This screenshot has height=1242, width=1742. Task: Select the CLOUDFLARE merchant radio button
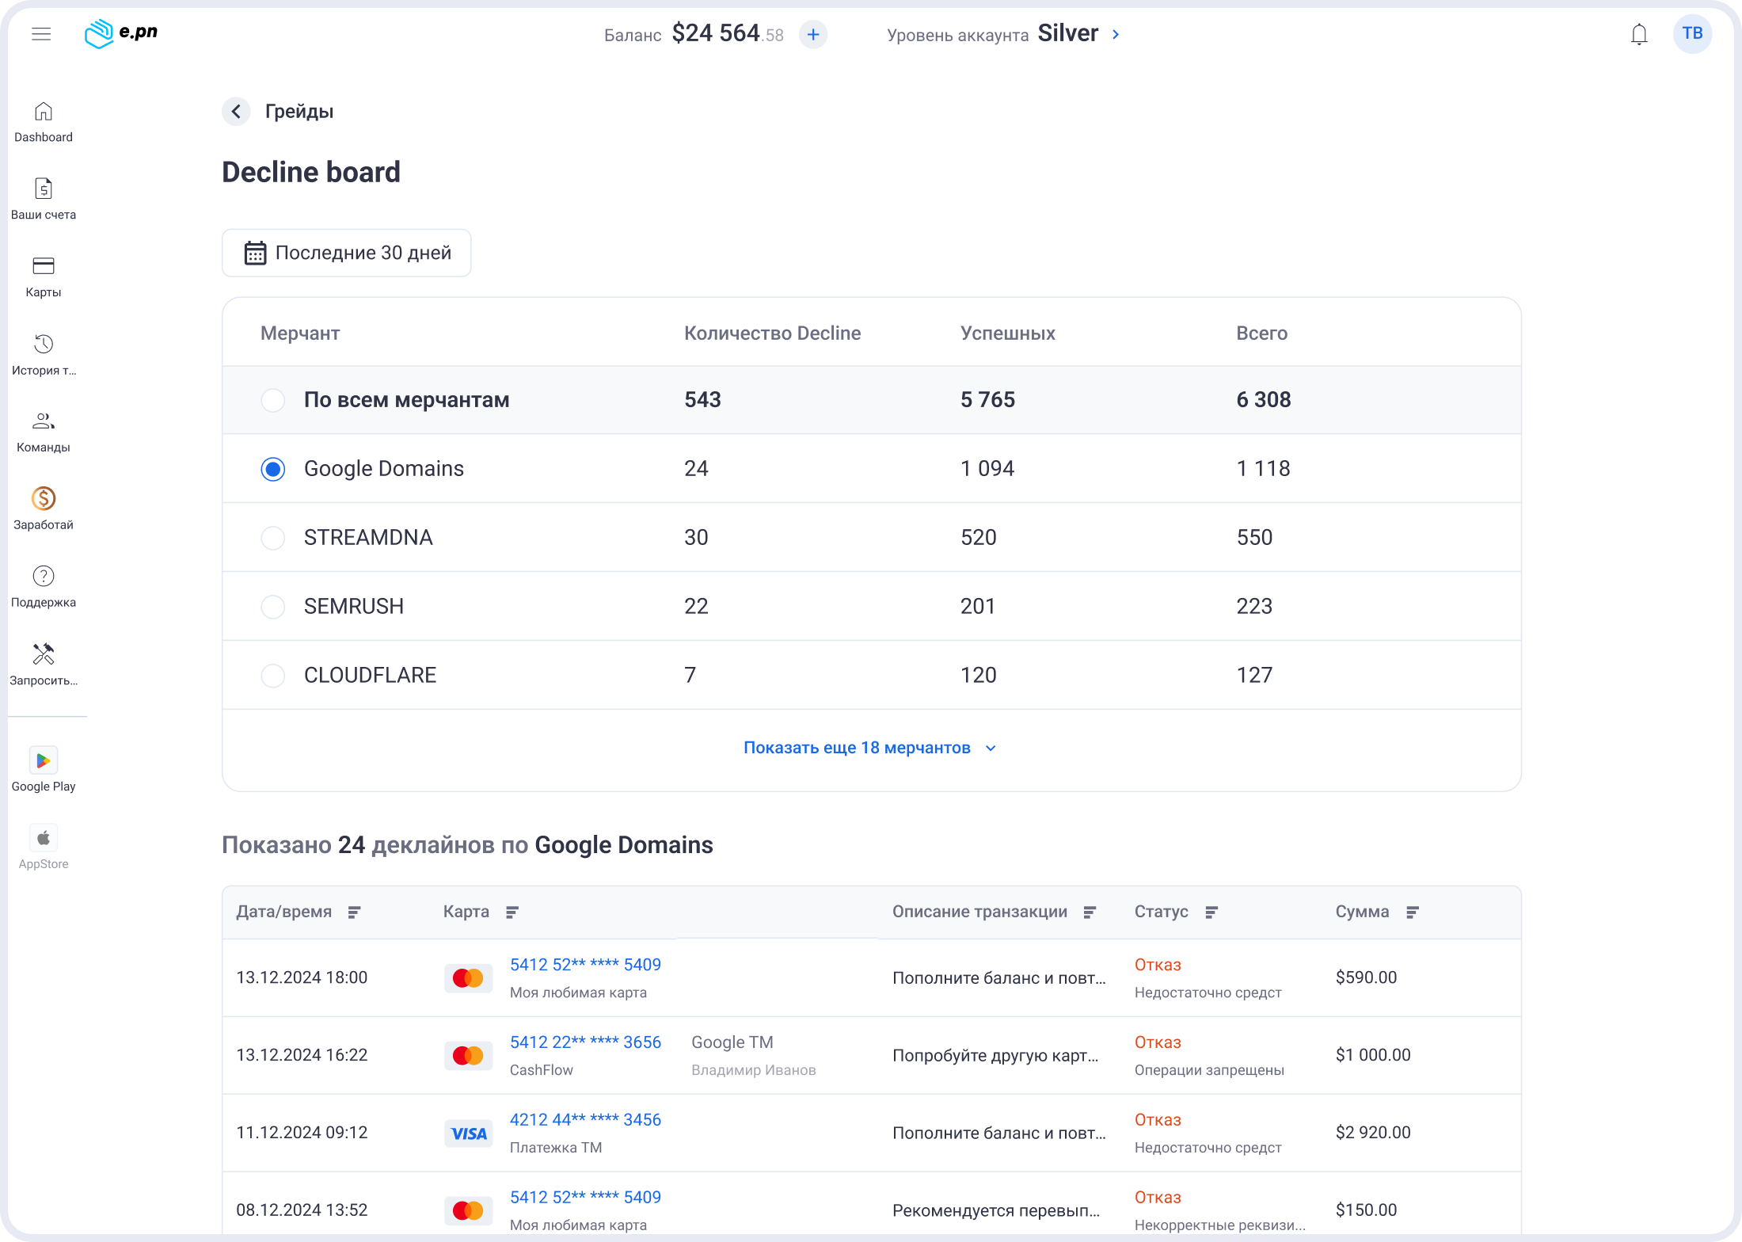click(x=273, y=676)
